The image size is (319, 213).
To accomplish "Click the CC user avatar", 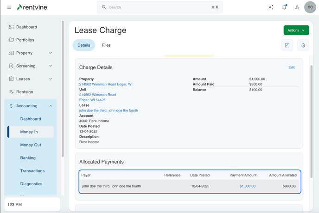I will pyautogui.click(x=310, y=7).
